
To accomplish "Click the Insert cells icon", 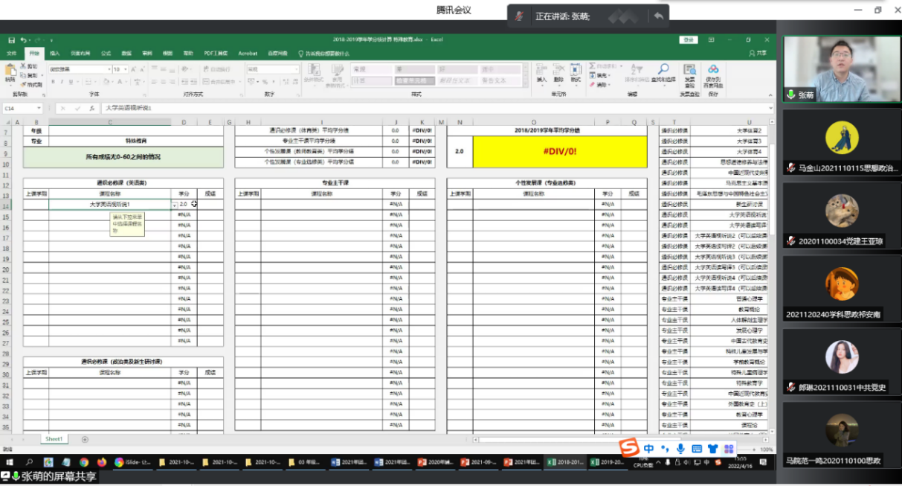I will pos(541,71).
